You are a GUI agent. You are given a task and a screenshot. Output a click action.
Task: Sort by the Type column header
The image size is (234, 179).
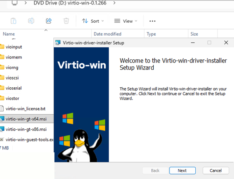151,34
